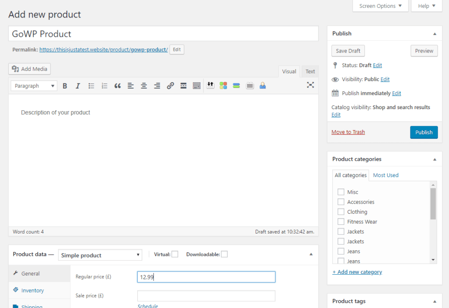Collapse the Product categories box

coord(435,159)
